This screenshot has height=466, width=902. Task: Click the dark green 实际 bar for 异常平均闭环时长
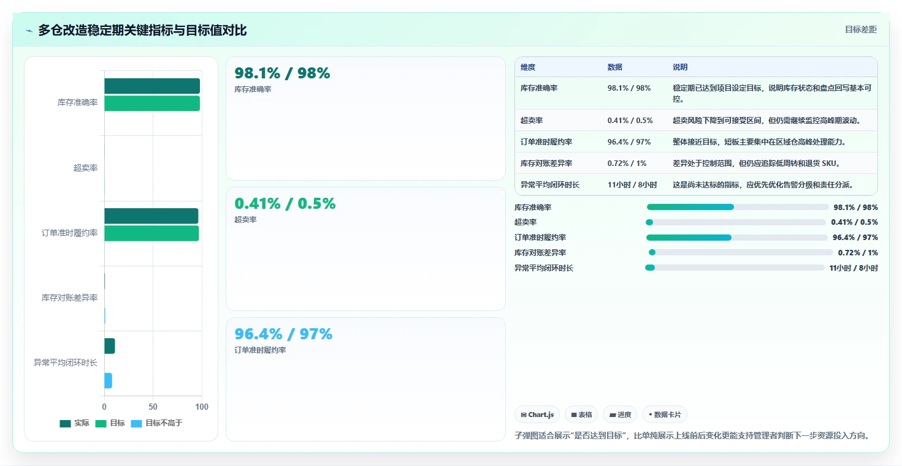point(110,346)
